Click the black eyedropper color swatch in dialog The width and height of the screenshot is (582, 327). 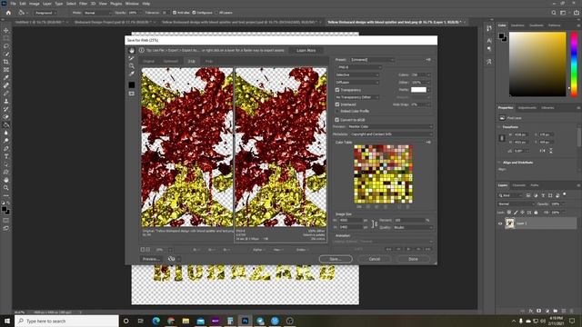tap(131, 84)
